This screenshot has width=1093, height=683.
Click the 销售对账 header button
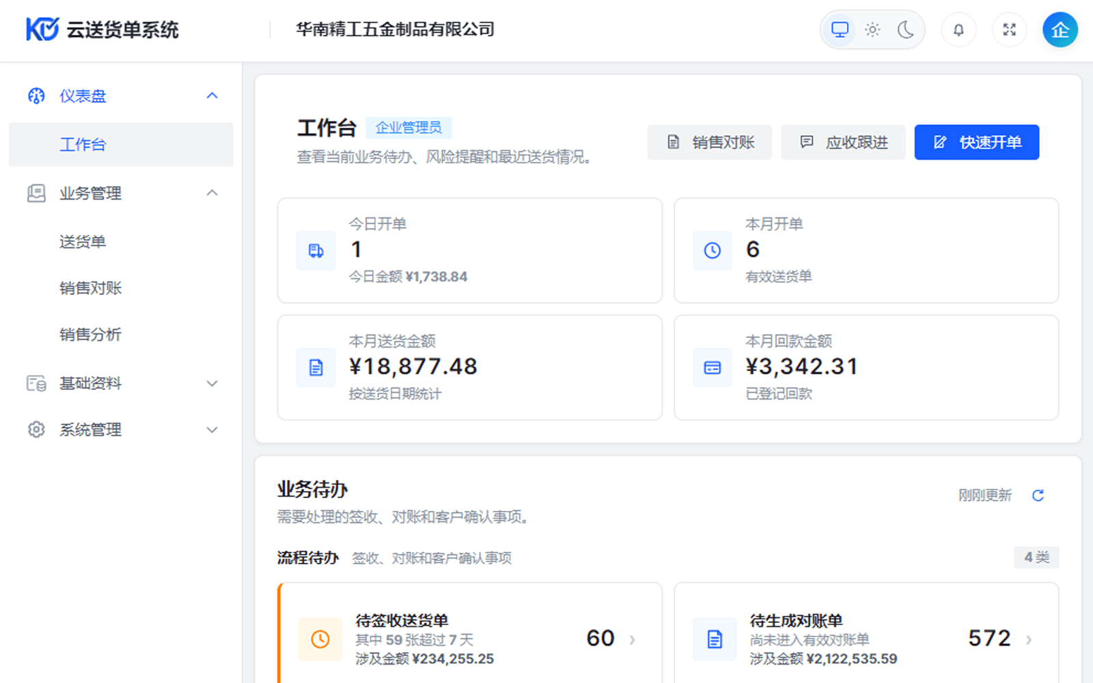pos(709,142)
